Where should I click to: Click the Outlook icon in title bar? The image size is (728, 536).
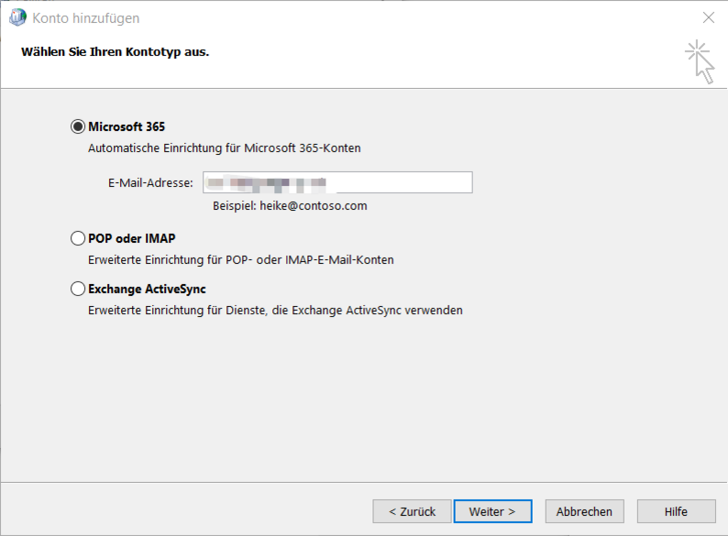pyautogui.click(x=17, y=17)
